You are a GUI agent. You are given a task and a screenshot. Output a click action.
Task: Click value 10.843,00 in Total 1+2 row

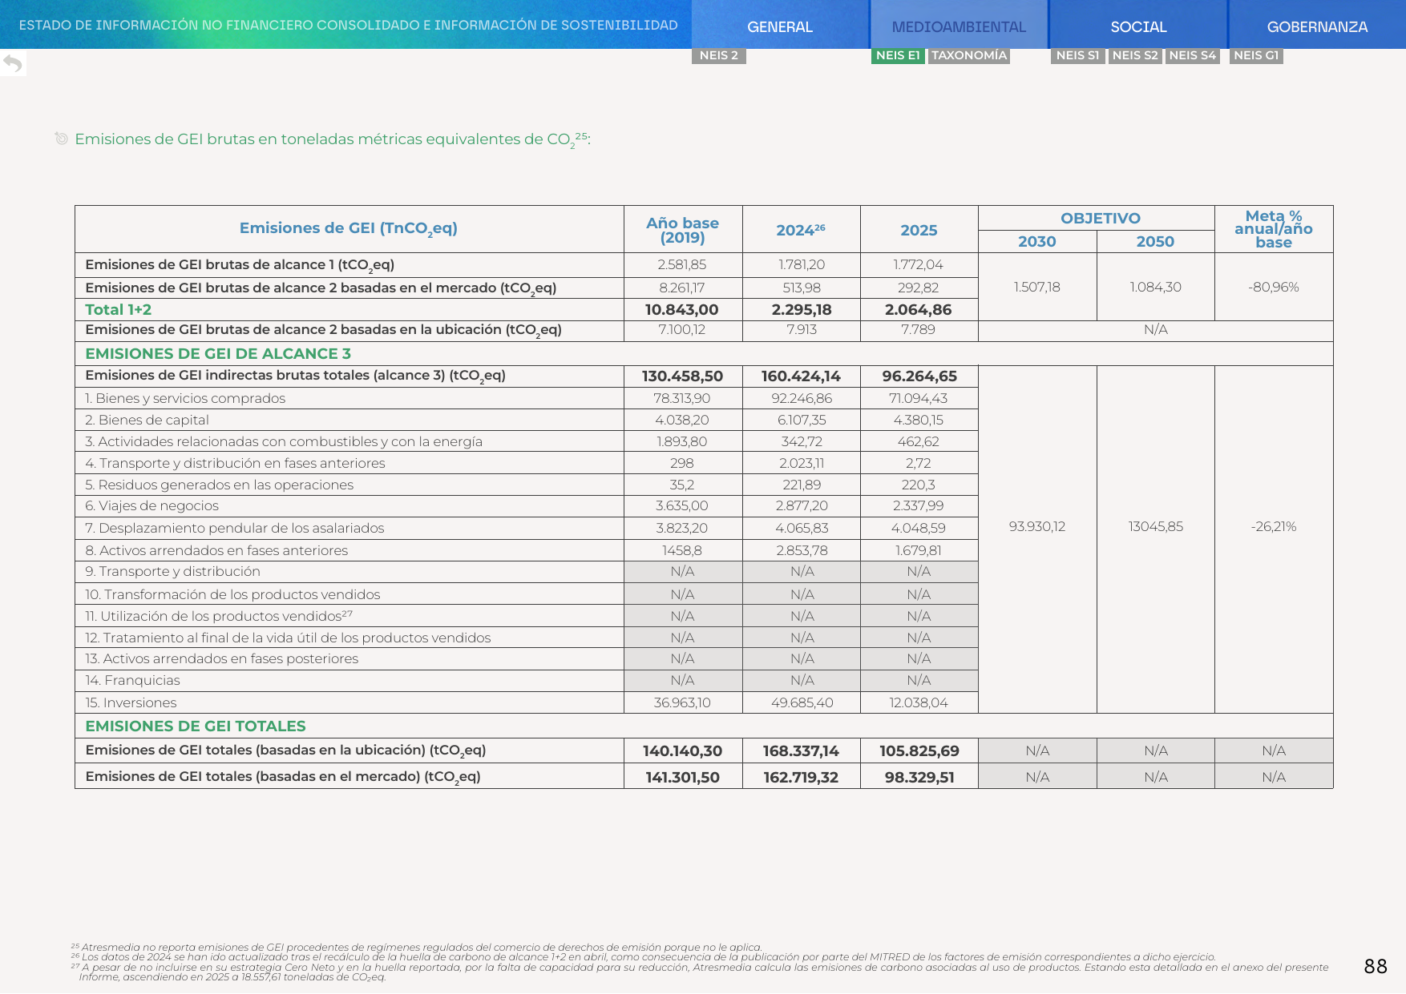click(682, 309)
